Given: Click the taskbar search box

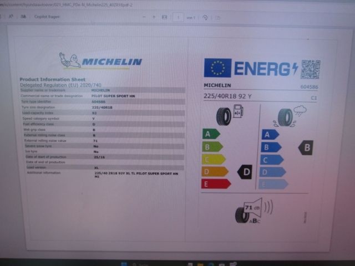Looking at the screenshot, I should pyautogui.click(x=140, y=264).
